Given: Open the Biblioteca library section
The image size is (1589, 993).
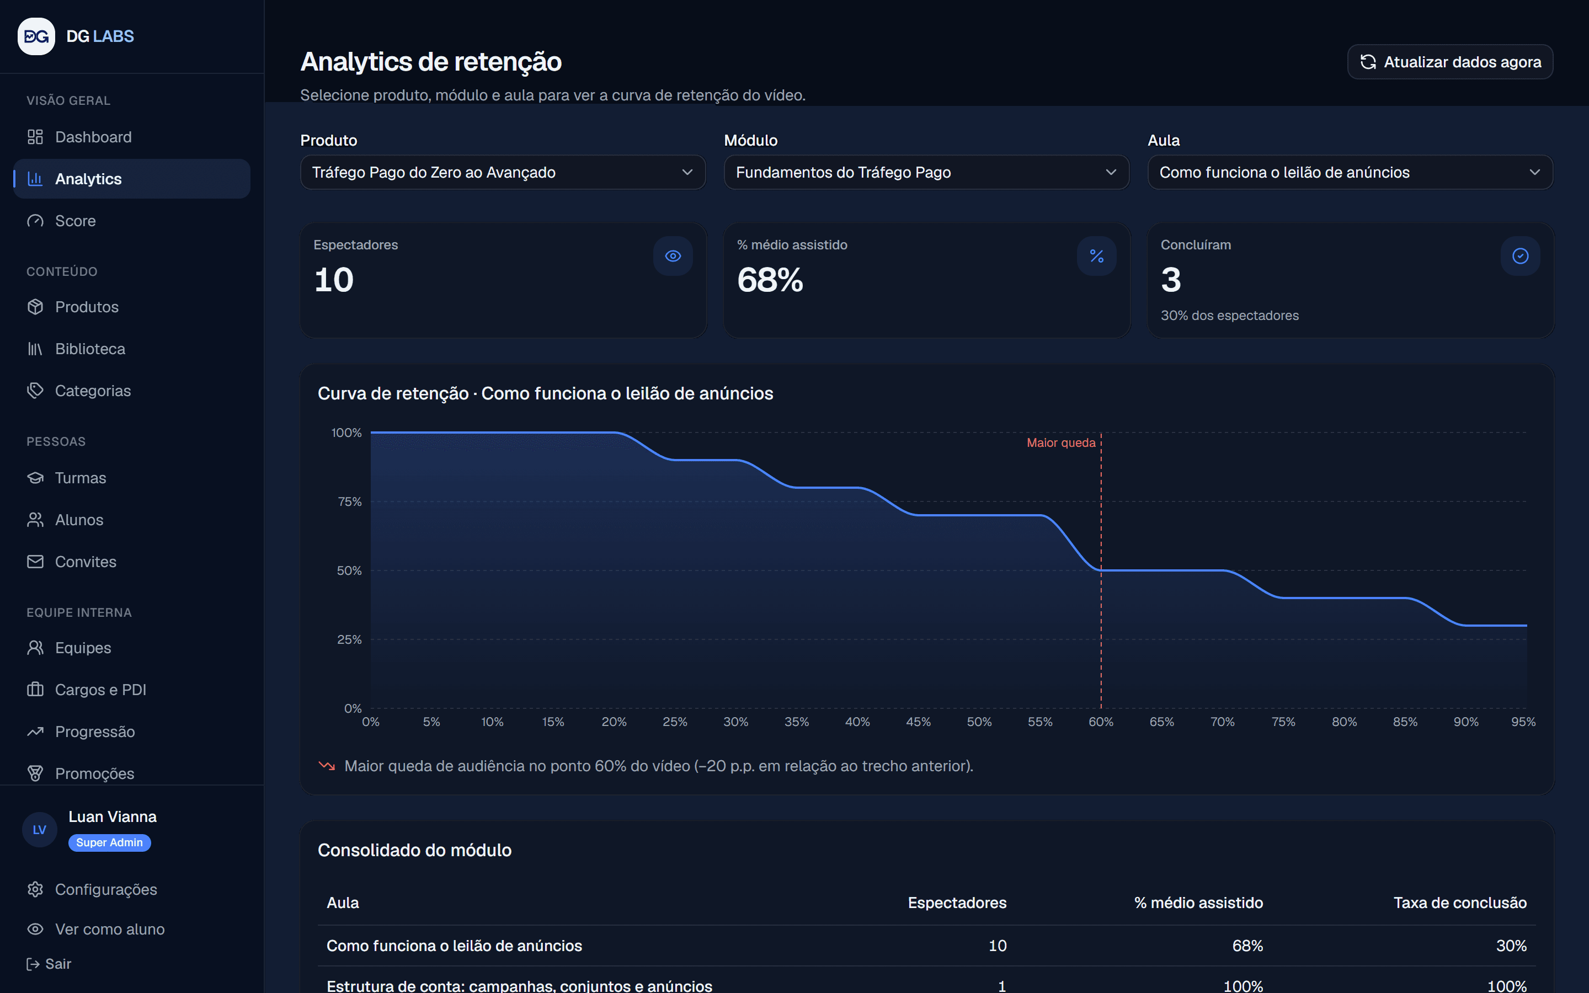Looking at the screenshot, I should pos(131,349).
